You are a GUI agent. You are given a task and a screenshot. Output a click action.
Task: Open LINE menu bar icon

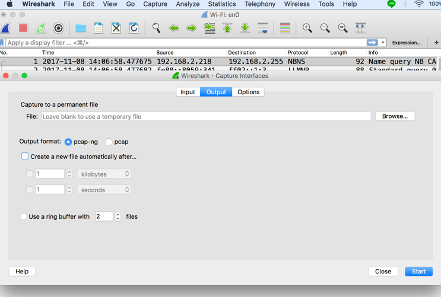391,4
